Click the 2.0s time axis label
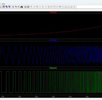Viewport: 102px width, 100px height. [36, 97]
